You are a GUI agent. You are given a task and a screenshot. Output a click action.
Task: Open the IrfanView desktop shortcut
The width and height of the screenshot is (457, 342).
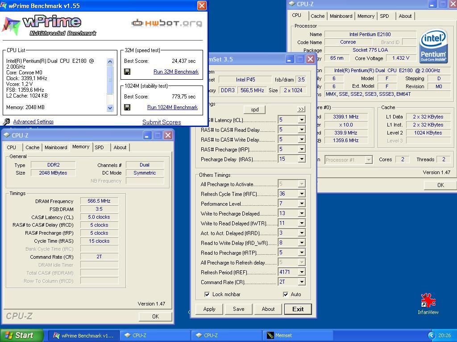click(x=428, y=304)
